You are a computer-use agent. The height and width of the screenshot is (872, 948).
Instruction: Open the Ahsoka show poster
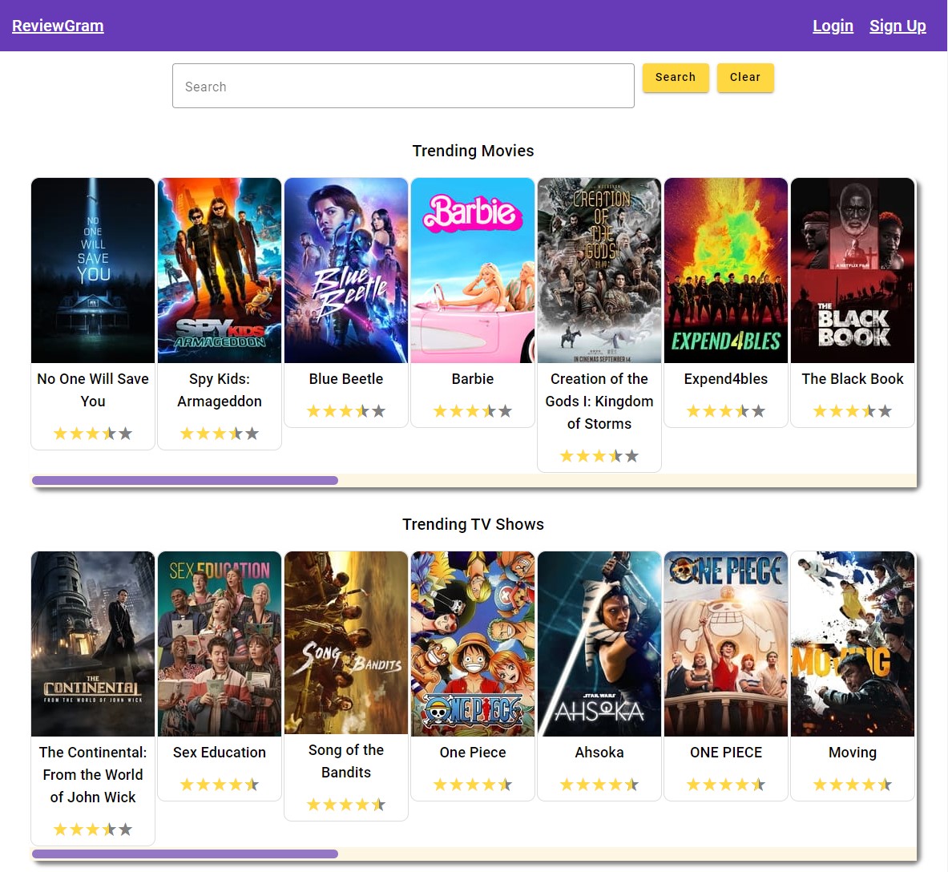pyautogui.click(x=599, y=644)
